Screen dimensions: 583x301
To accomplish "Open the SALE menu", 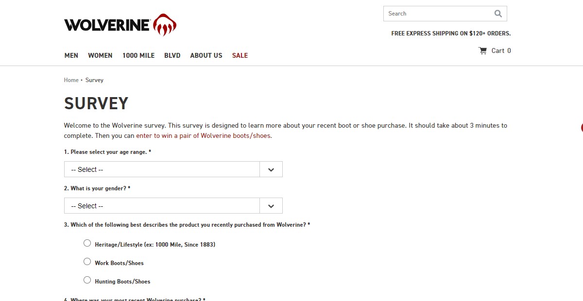I will [240, 55].
